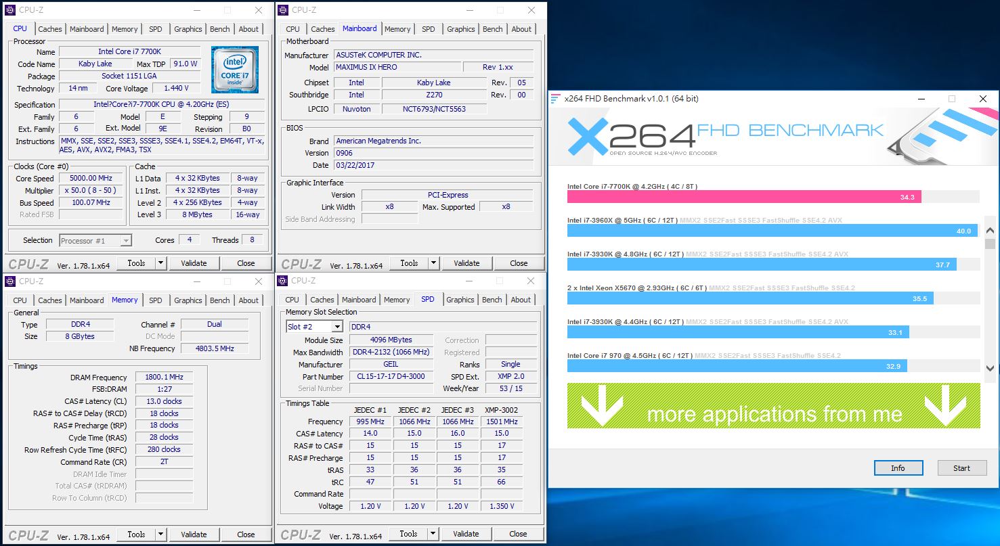Screen dimensions: 1000x546
Task: Click the BIOS Version value 0906
Action: (433, 153)
